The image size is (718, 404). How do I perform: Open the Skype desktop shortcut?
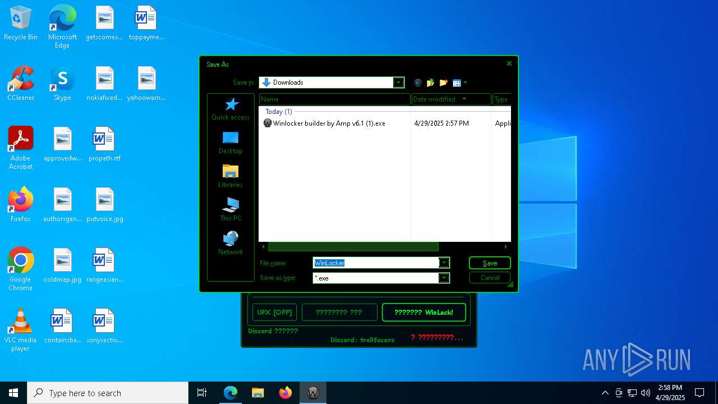62,84
